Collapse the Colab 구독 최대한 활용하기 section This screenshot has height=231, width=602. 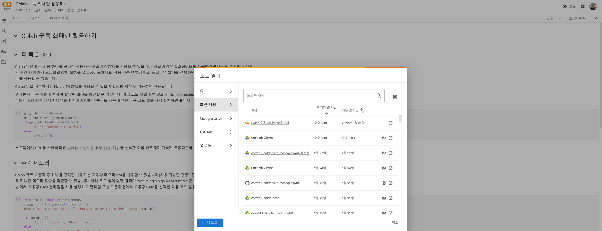(x=16, y=36)
